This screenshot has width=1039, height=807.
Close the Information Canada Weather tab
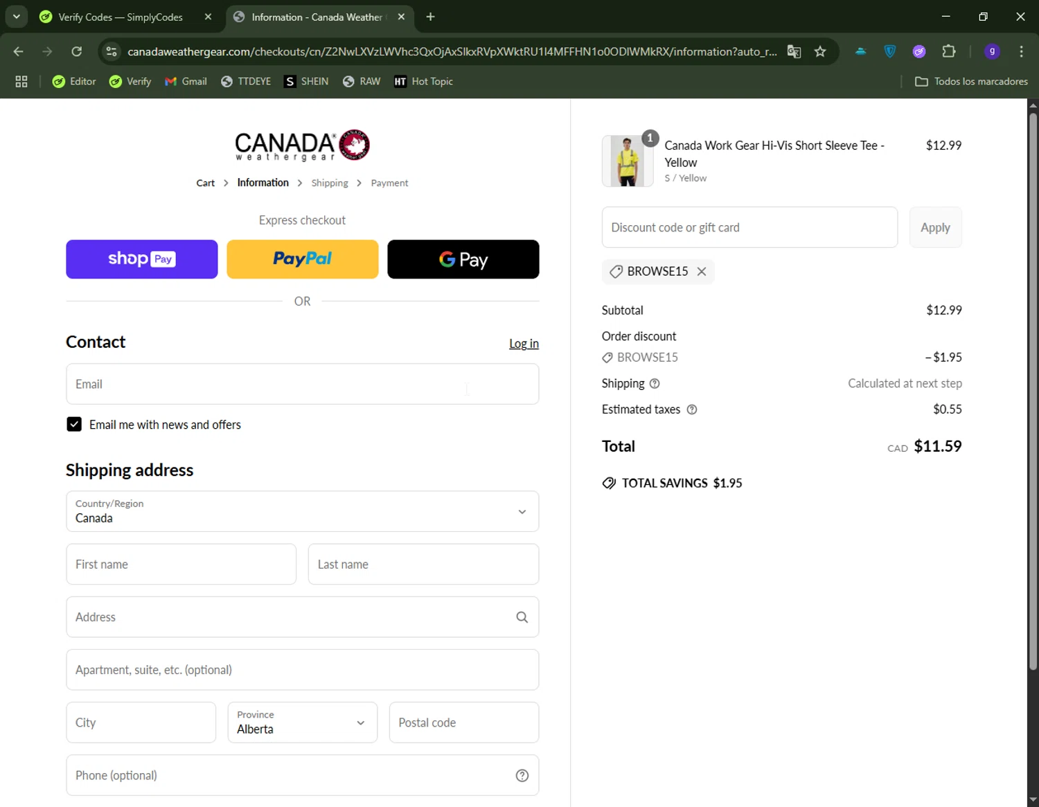click(401, 17)
